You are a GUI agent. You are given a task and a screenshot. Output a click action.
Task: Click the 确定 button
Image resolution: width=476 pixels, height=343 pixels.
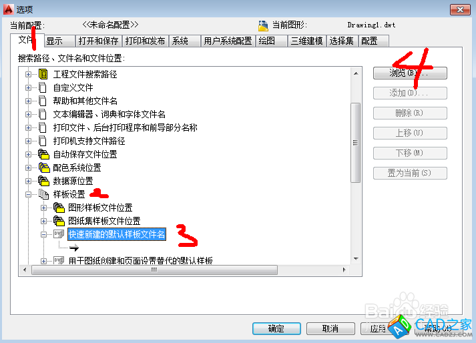tap(276, 328)
